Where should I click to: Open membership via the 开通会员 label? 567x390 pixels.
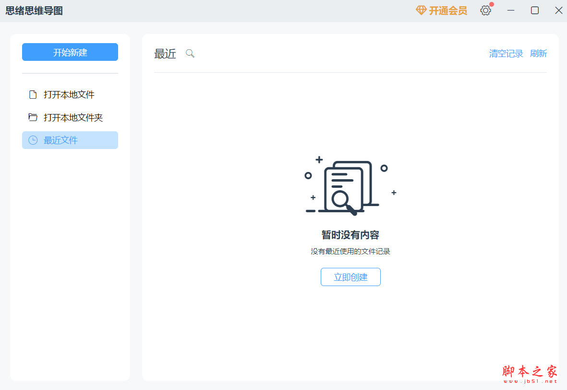(x=446, y=10)
